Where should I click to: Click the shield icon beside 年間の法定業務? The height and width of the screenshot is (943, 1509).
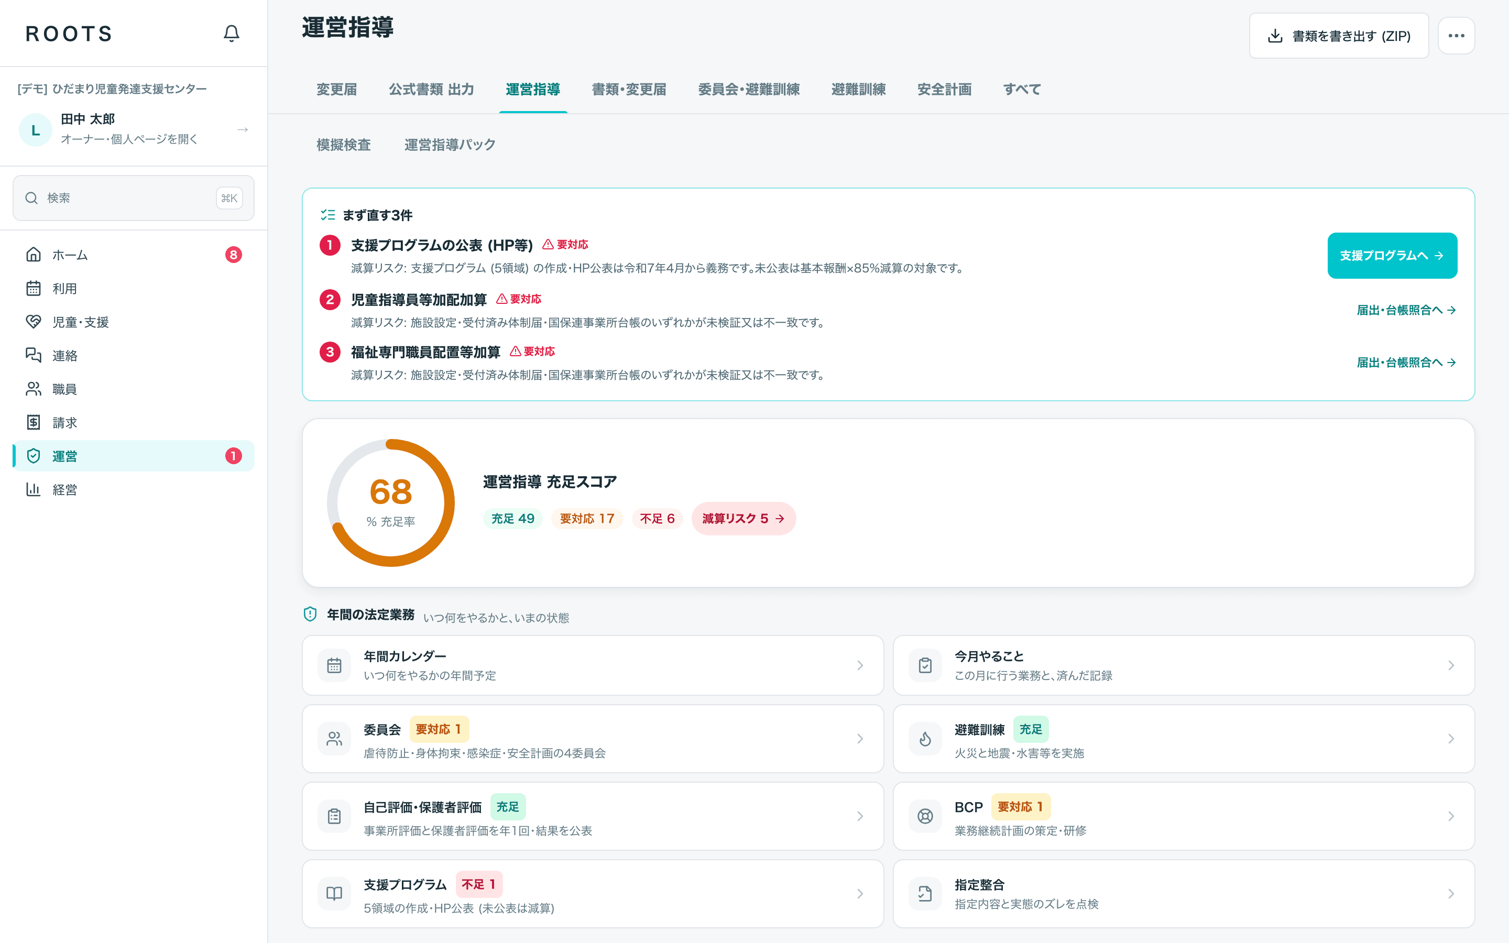tap(310, 615)
